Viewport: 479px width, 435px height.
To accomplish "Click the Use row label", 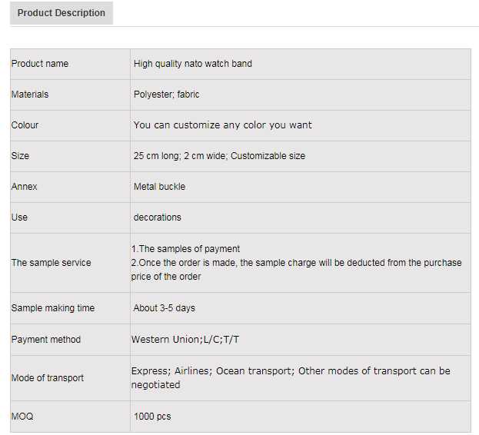I will point(20,217).
